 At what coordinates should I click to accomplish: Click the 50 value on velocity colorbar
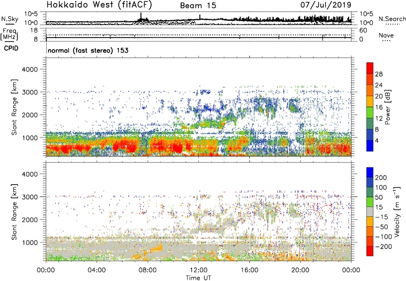pyautogui.click(x=379, y=197)
